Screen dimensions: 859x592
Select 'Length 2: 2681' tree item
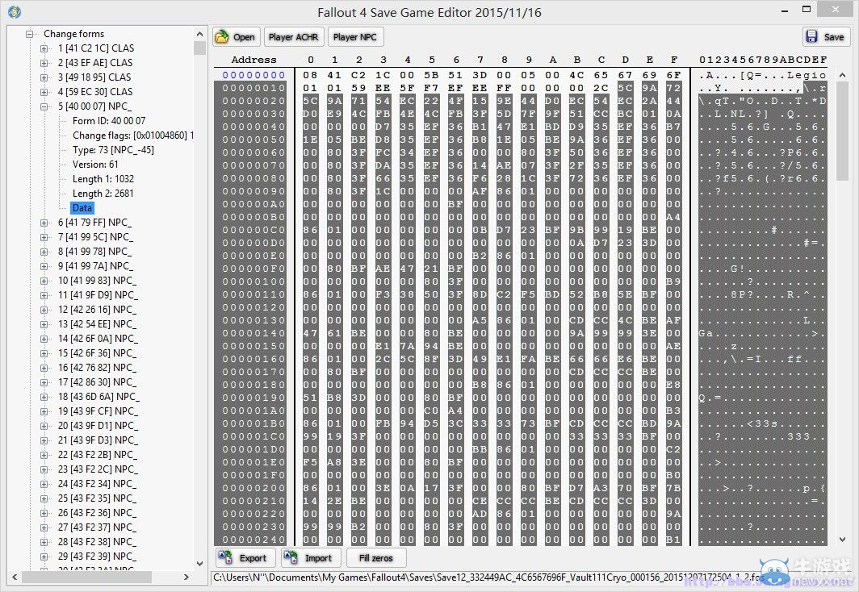click(x=103, y=193)
